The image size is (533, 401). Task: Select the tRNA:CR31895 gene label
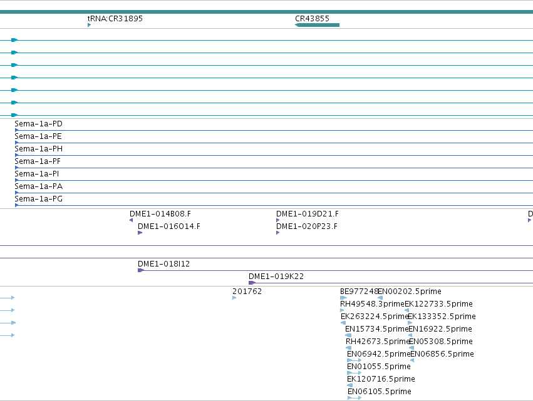click(x=115, y=19)
